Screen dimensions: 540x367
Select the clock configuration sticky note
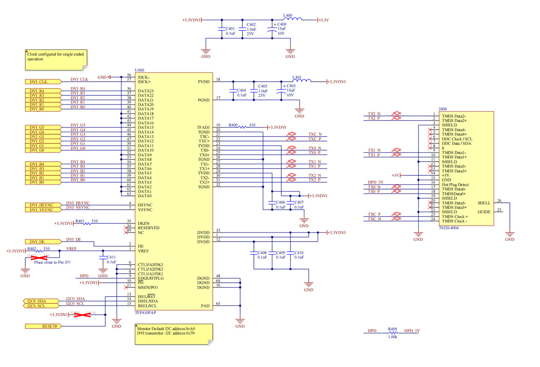coord(56,60)
